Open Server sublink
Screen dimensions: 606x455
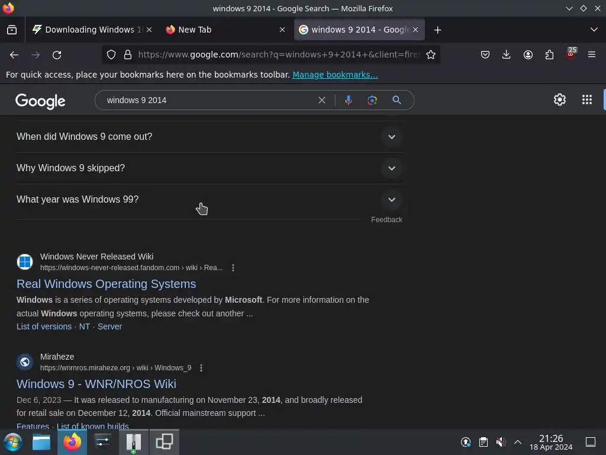coord(109,326)
